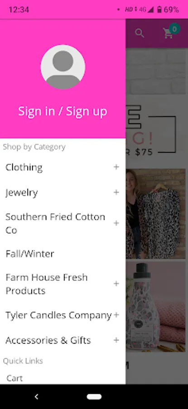Expand the Jewelry category plus
188x409 pixels.
point(116,193)
